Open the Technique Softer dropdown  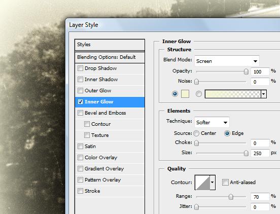click(212, 122)
